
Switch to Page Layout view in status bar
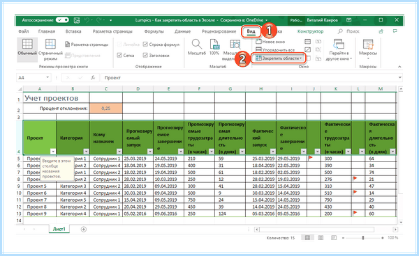[321, 238]
